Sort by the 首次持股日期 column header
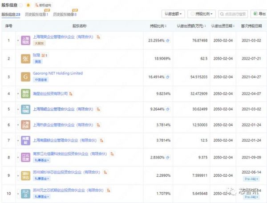The image size is (267, 203). pos(250,26)
